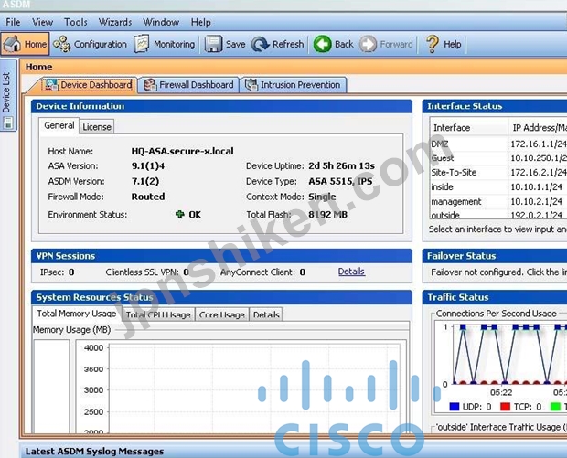Image resolution: width=567 pixels, height=458 pixels.
Task: Open the system resources Details tab
Action: pyautogui.click(x=266, y=314)
